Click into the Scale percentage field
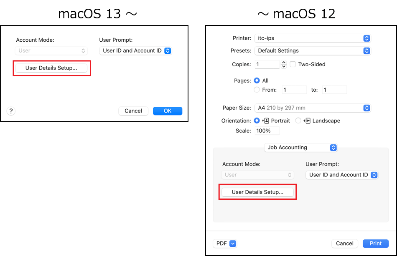The image size is (397, 256). (267, 131)
